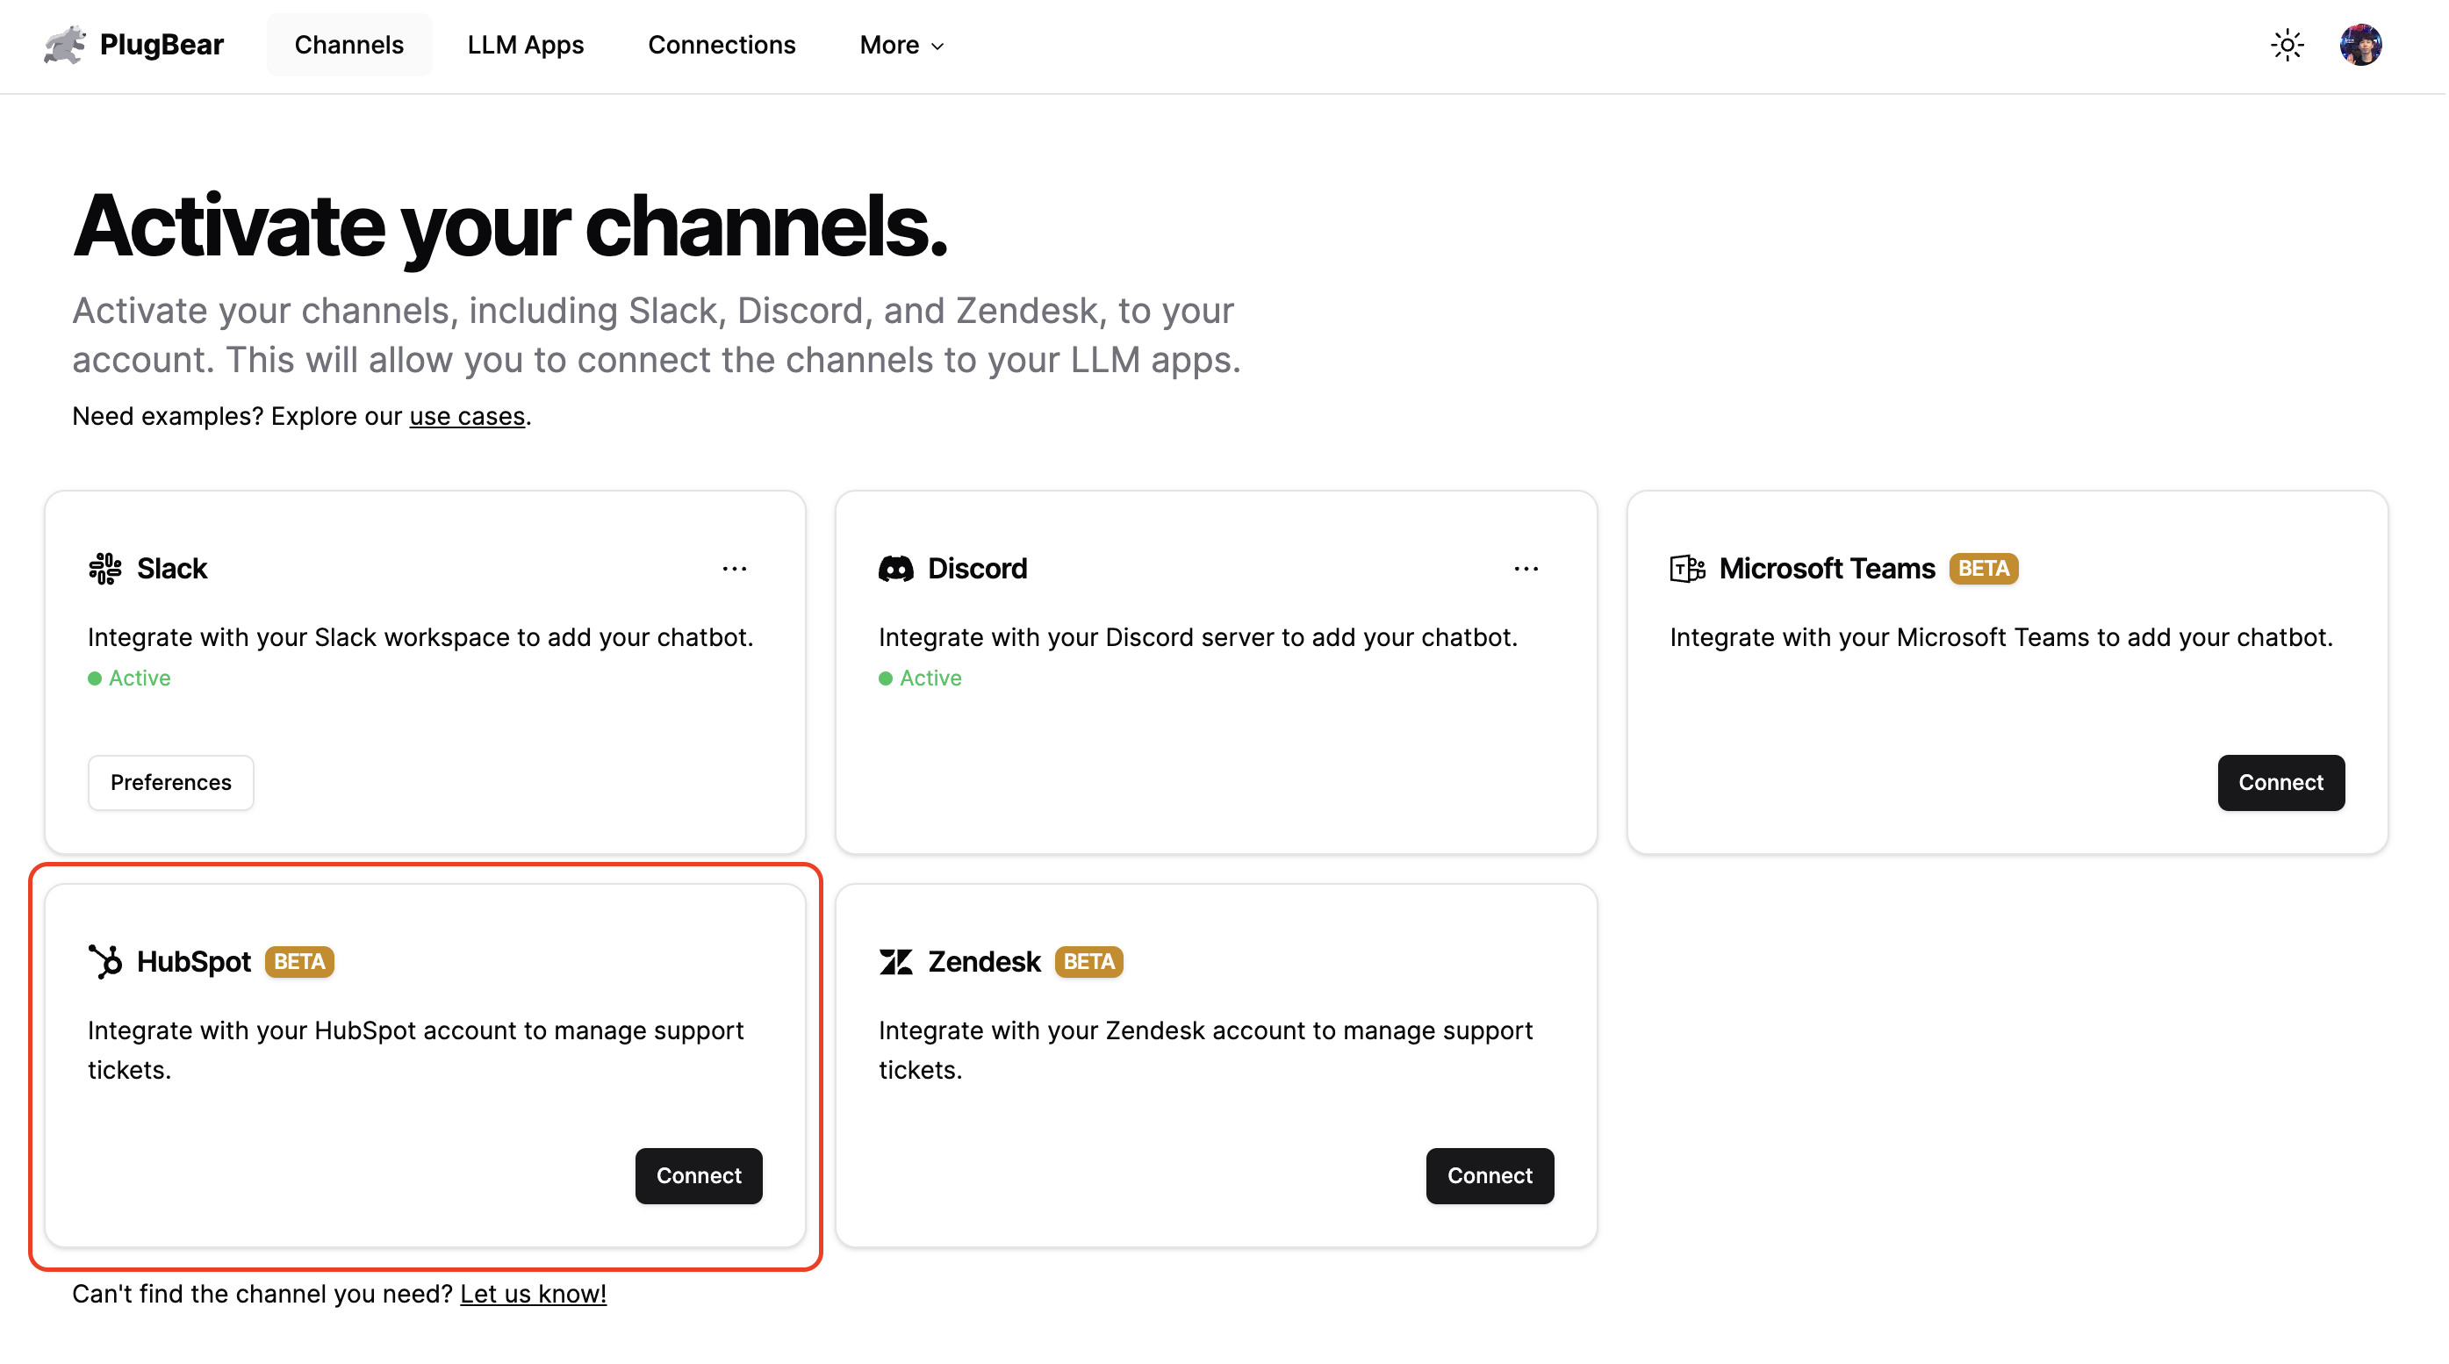Screen dimensions: 2449x1364
Task: Switch to the LLM Apps tab
Action: click(525, 45)
